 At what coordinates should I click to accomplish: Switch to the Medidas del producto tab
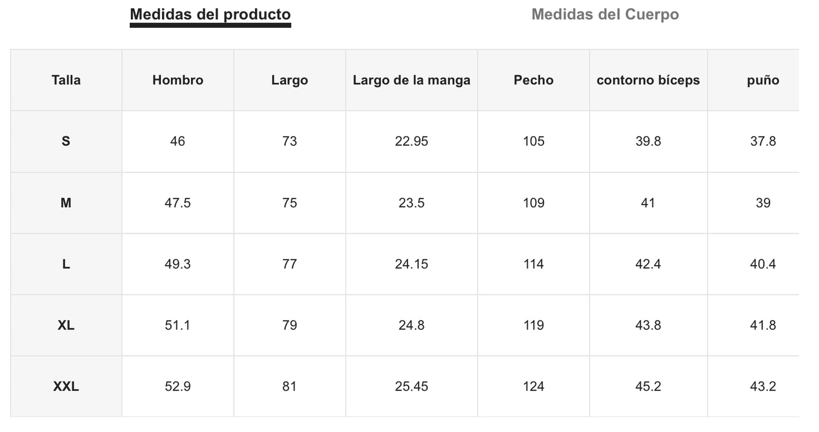point(210,15)
